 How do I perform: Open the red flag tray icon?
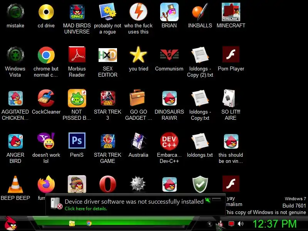click(231, 224)
